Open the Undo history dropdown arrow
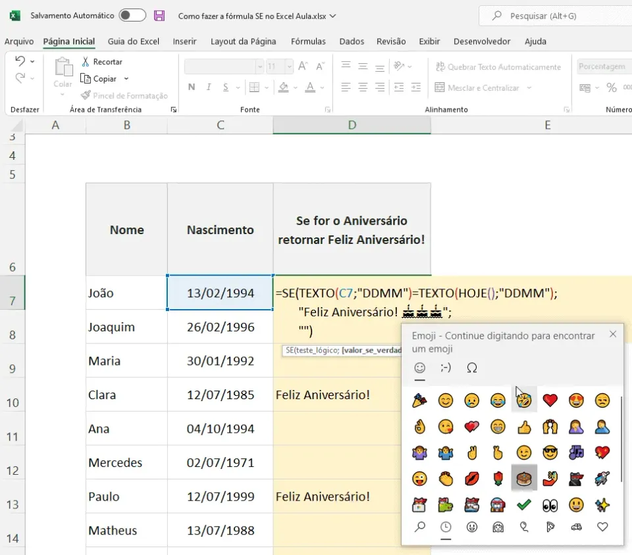Screen dimensions: 632x555 coord(32,62)
